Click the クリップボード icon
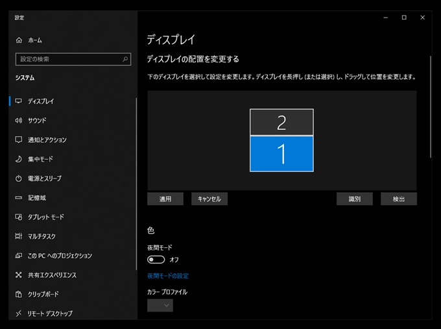This screenshot has height=329, width=441. (19, 294)
